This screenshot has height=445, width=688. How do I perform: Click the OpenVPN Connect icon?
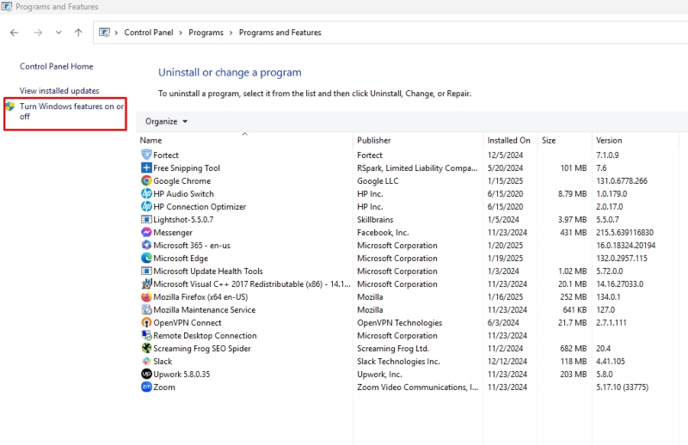[x=146, y=323]
